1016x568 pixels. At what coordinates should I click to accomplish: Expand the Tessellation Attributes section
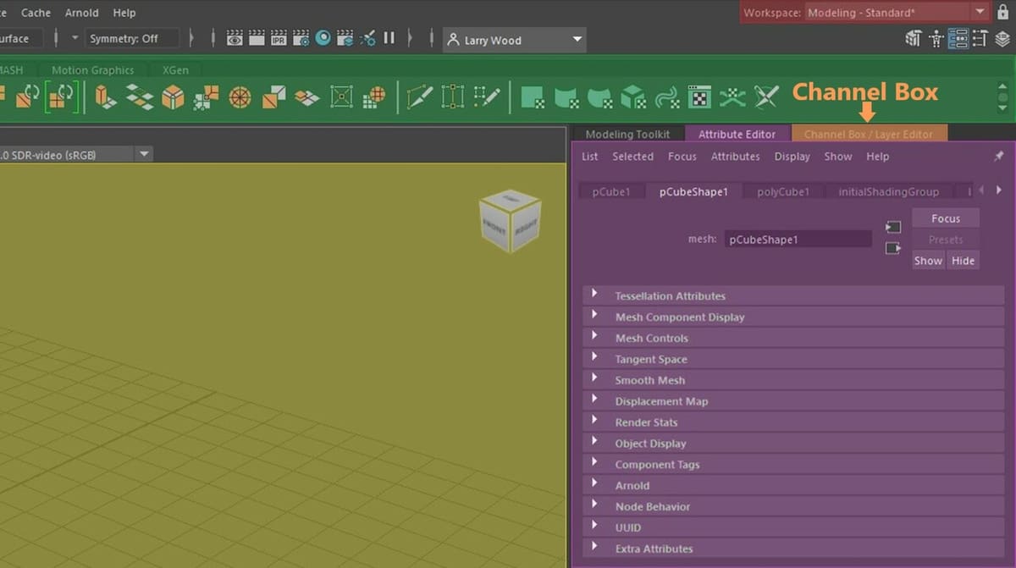[x=793, y=295]
